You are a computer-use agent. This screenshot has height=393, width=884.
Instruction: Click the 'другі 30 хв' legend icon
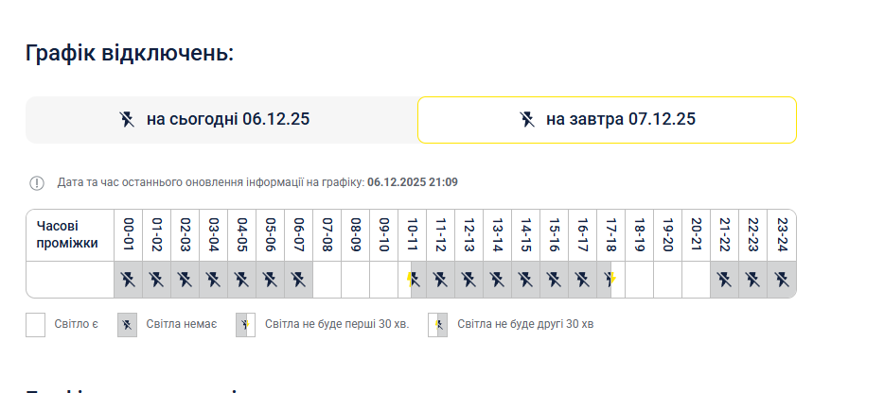click(438, 325)
